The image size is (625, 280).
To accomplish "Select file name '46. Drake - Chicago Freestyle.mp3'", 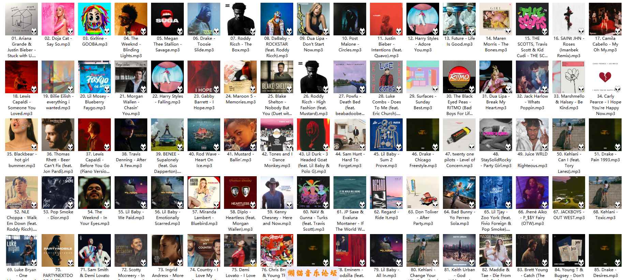I will coord(423,160).
